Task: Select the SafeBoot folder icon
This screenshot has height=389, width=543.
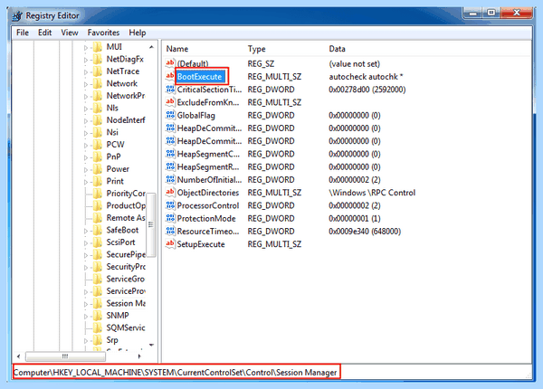Action: [x=98, y=230]
